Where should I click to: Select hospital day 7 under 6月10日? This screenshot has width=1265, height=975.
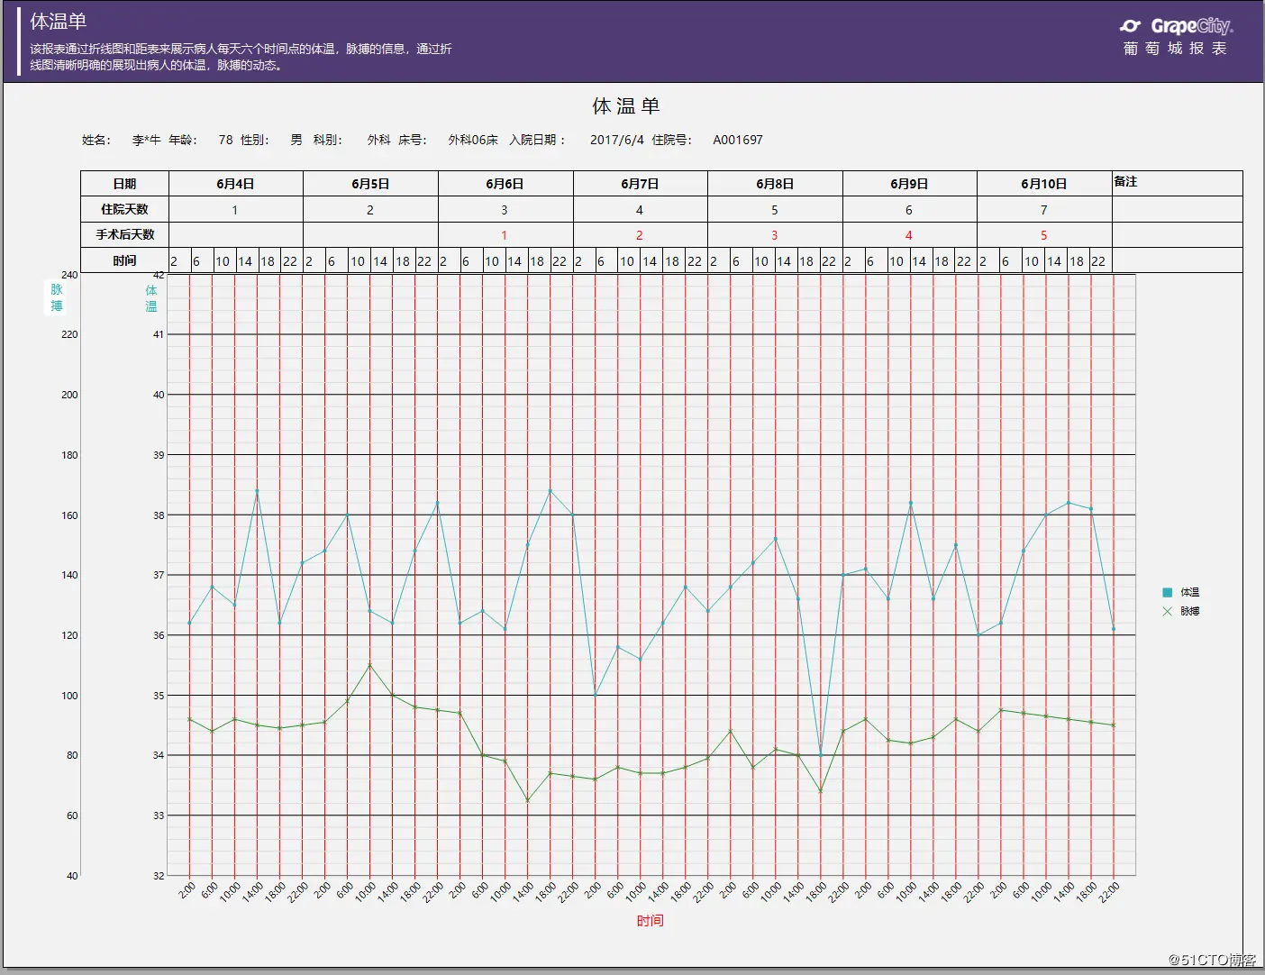tap(1044, 210)
